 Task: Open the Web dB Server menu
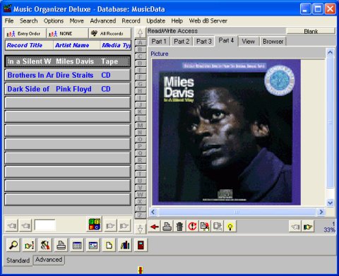tap(208, 20)
